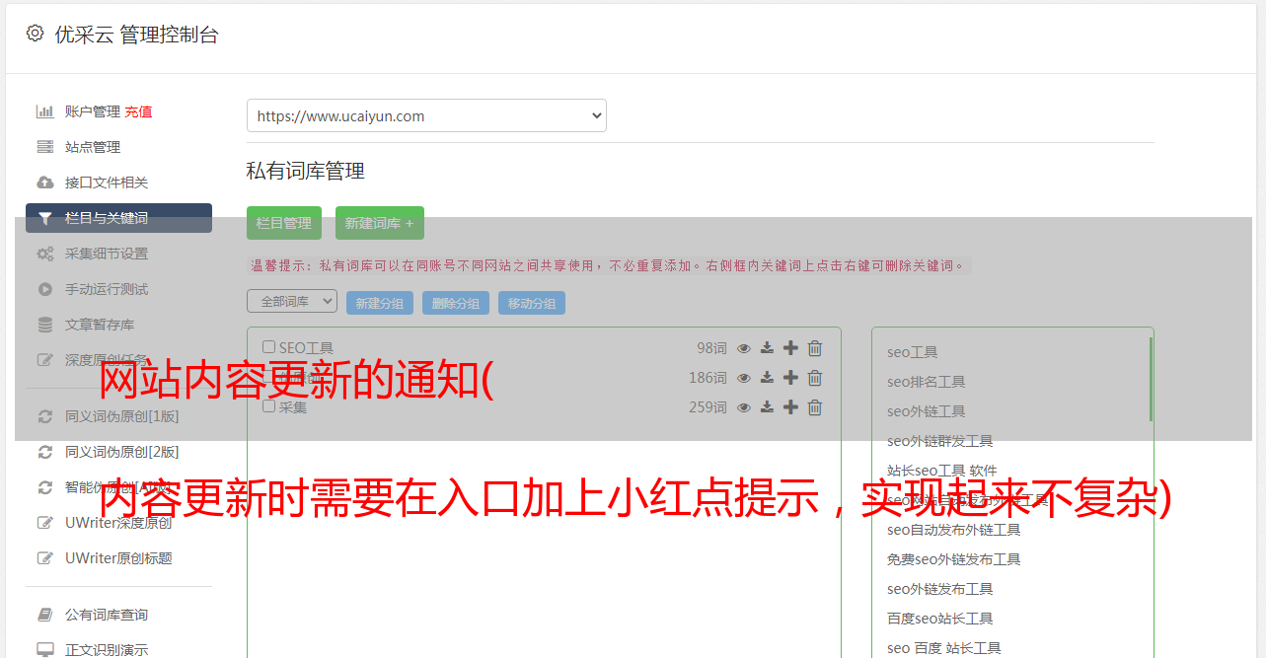Click the gears icon for 采集细节设置
This screenshot has height=658, width=1266.
(45, 254)
